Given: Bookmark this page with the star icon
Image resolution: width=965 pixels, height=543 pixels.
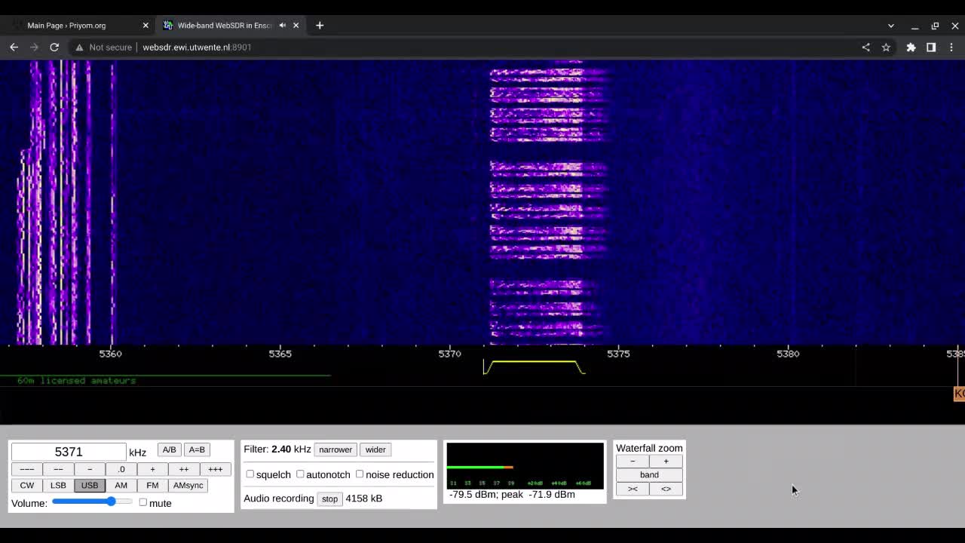Looking at the screenshot, I should (886, 47).
